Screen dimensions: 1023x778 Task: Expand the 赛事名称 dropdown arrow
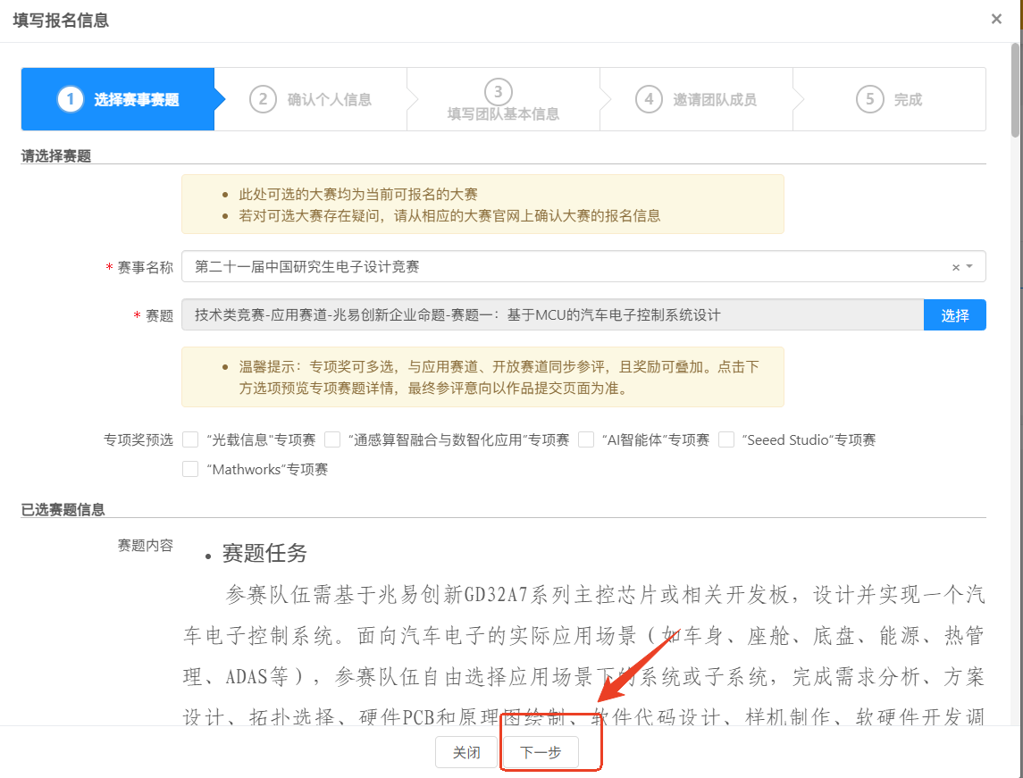(x=970, y=266)
